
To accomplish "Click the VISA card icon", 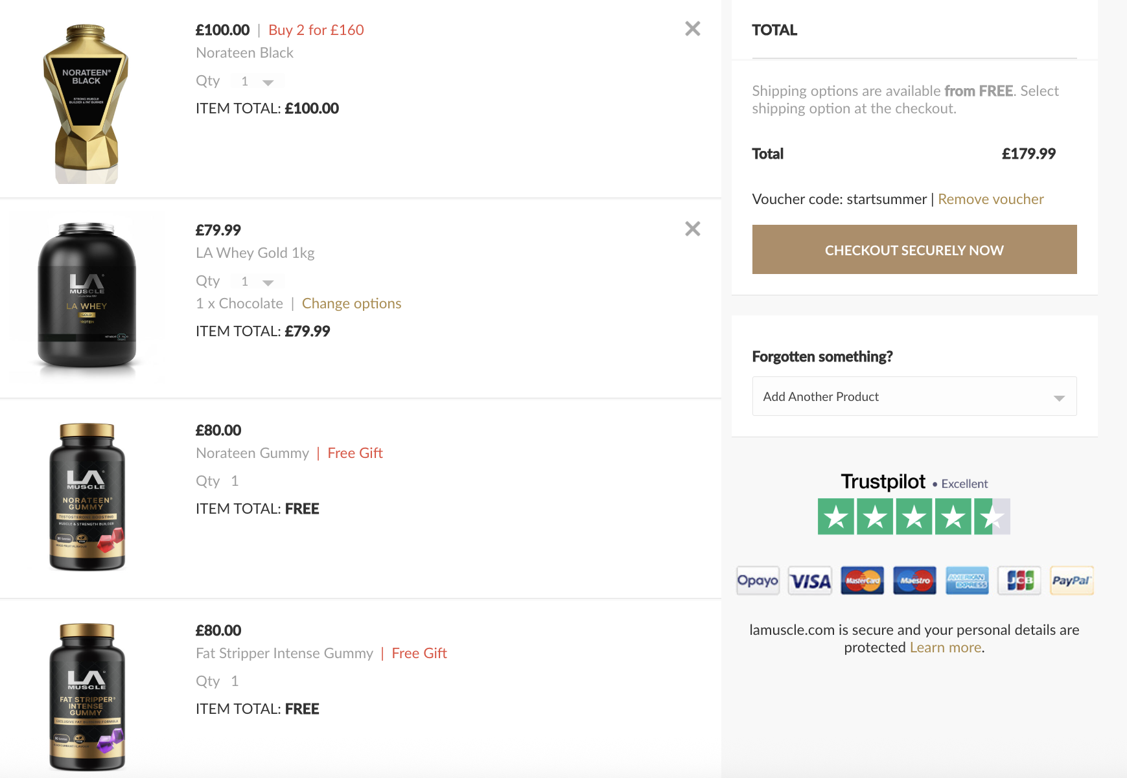I will pos(810,580).
